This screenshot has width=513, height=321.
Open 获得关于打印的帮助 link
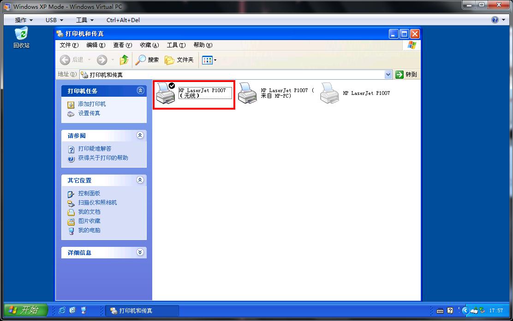point(103,158)
